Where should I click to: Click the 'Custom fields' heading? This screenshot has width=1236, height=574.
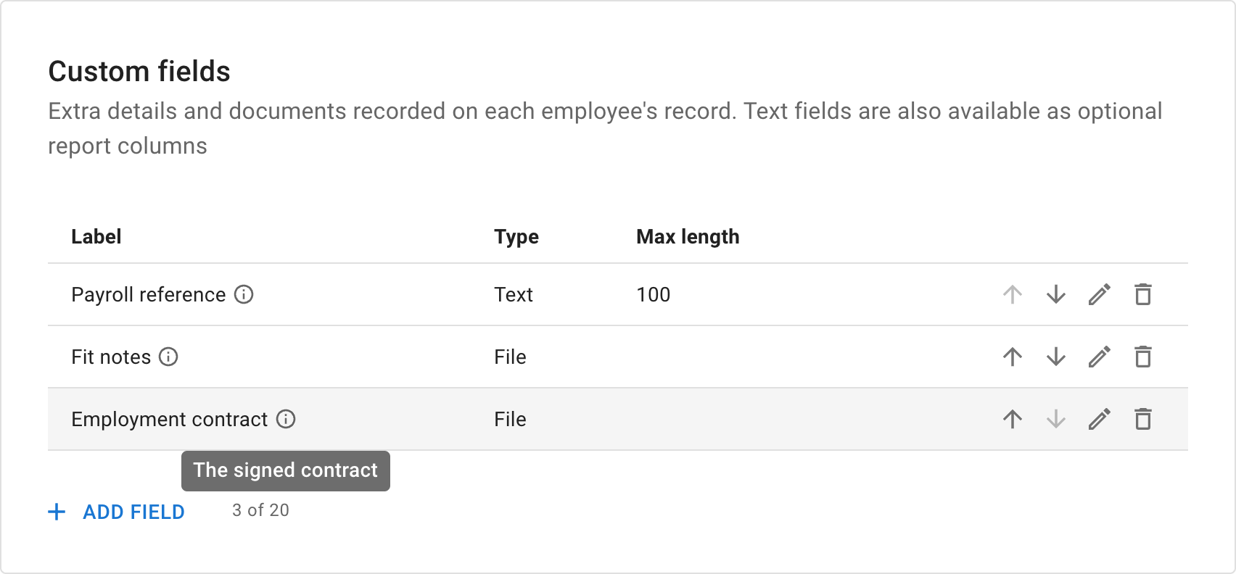(139, 71)
